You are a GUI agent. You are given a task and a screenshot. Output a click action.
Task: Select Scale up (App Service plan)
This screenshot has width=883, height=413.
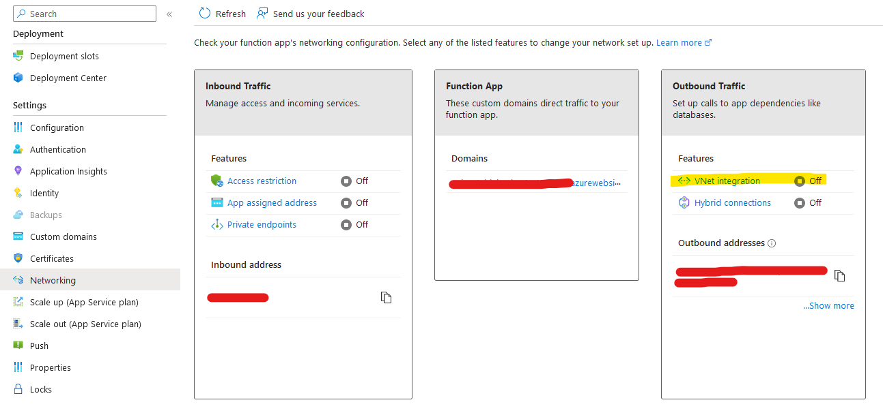pyautogui.click(x=84, y=302)
